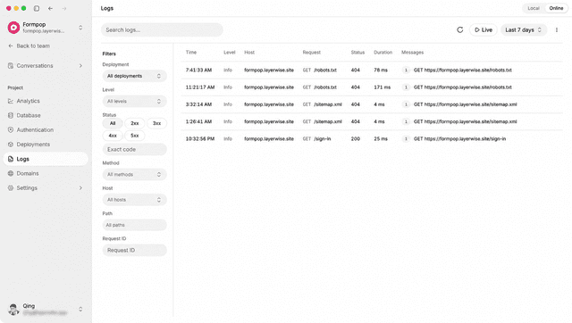This screenshot has height=323, width=572.
Task: Click the 200 status value
Action: click(356, 138)
